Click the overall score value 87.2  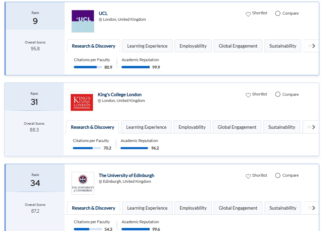tap(35, 211)
